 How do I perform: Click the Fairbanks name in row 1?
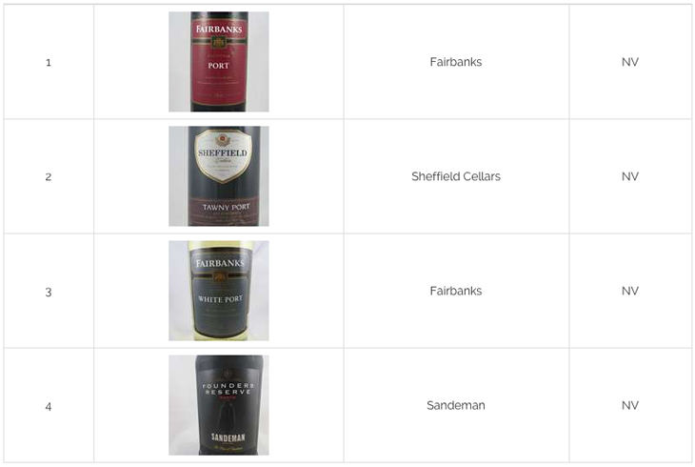[456, 62]
